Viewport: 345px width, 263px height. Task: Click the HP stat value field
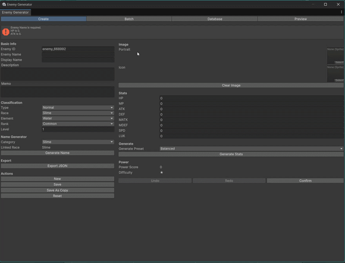pyautogui.click(x=251, y=98)
